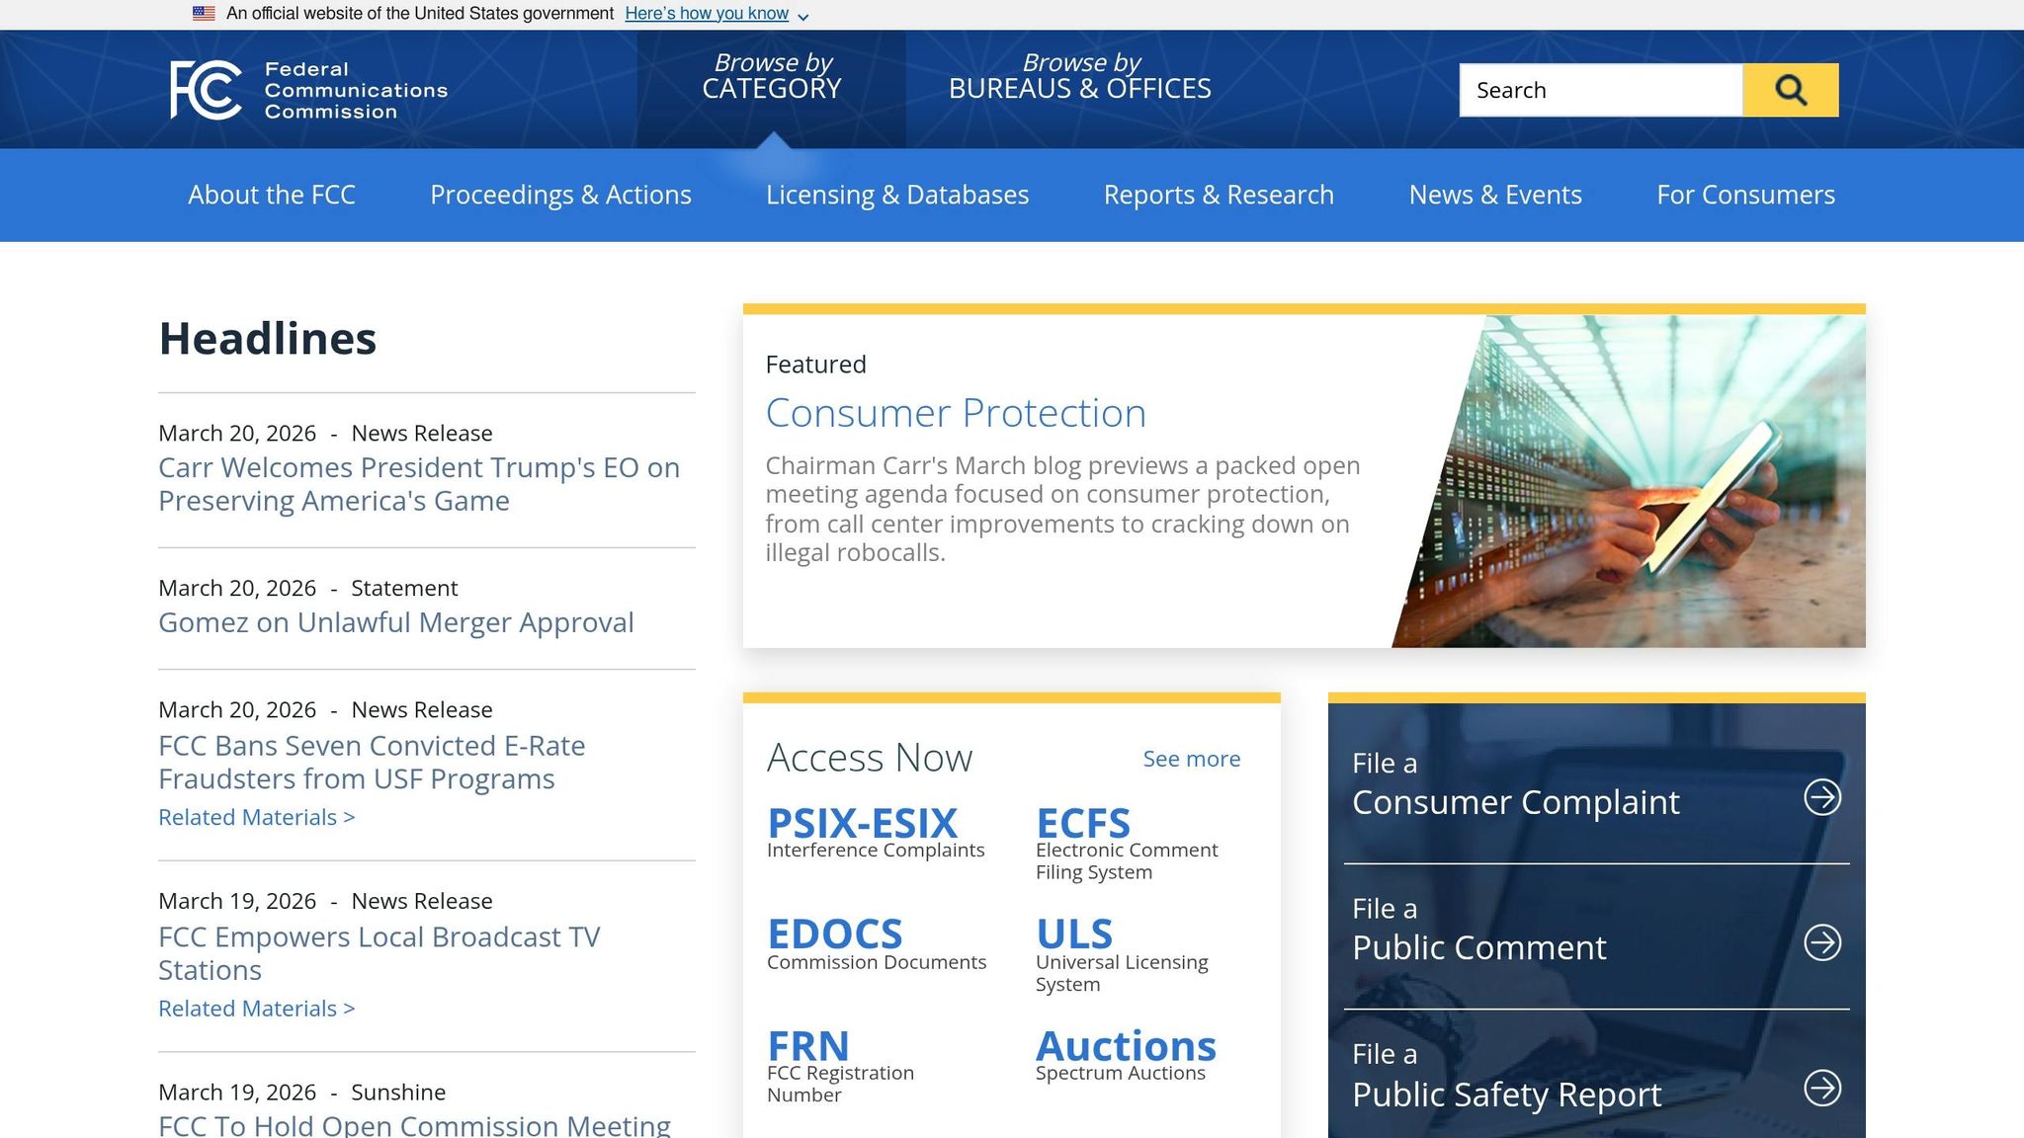Open the Browse by BUREAUS & OFFICES menu
Image resolution: width=2024 pixels, height=1138 pixels.
[1080, 77]
